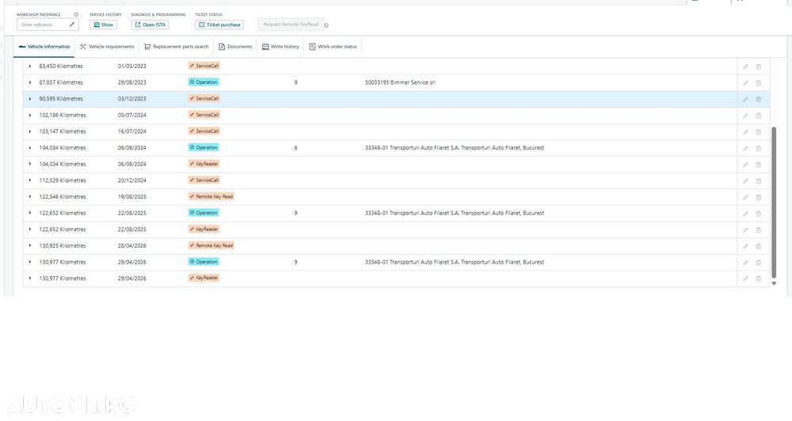
Task: Click the Ticket purchase button
Action: click(x=219, y=25)
